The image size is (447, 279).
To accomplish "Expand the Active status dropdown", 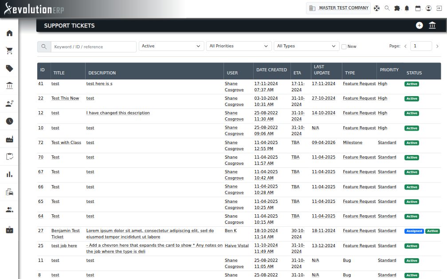I will pyautogui.click(x=171, y=46).
